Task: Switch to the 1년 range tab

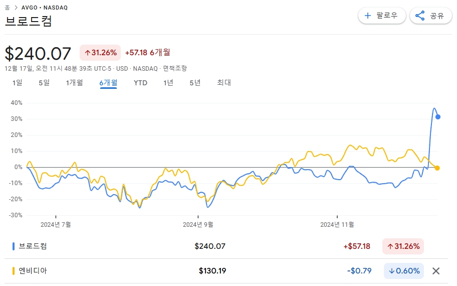Action: [x=168, y=83]
